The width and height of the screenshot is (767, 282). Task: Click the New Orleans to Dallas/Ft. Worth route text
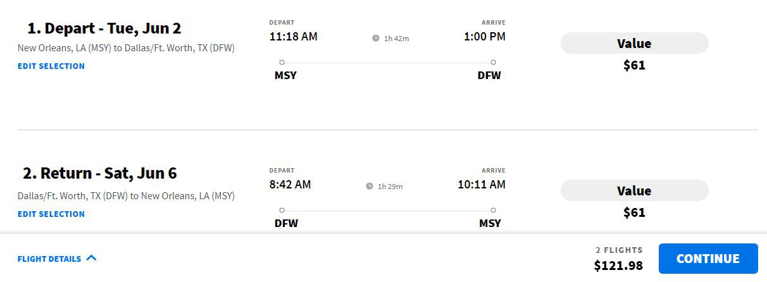(x=126, y=48)
